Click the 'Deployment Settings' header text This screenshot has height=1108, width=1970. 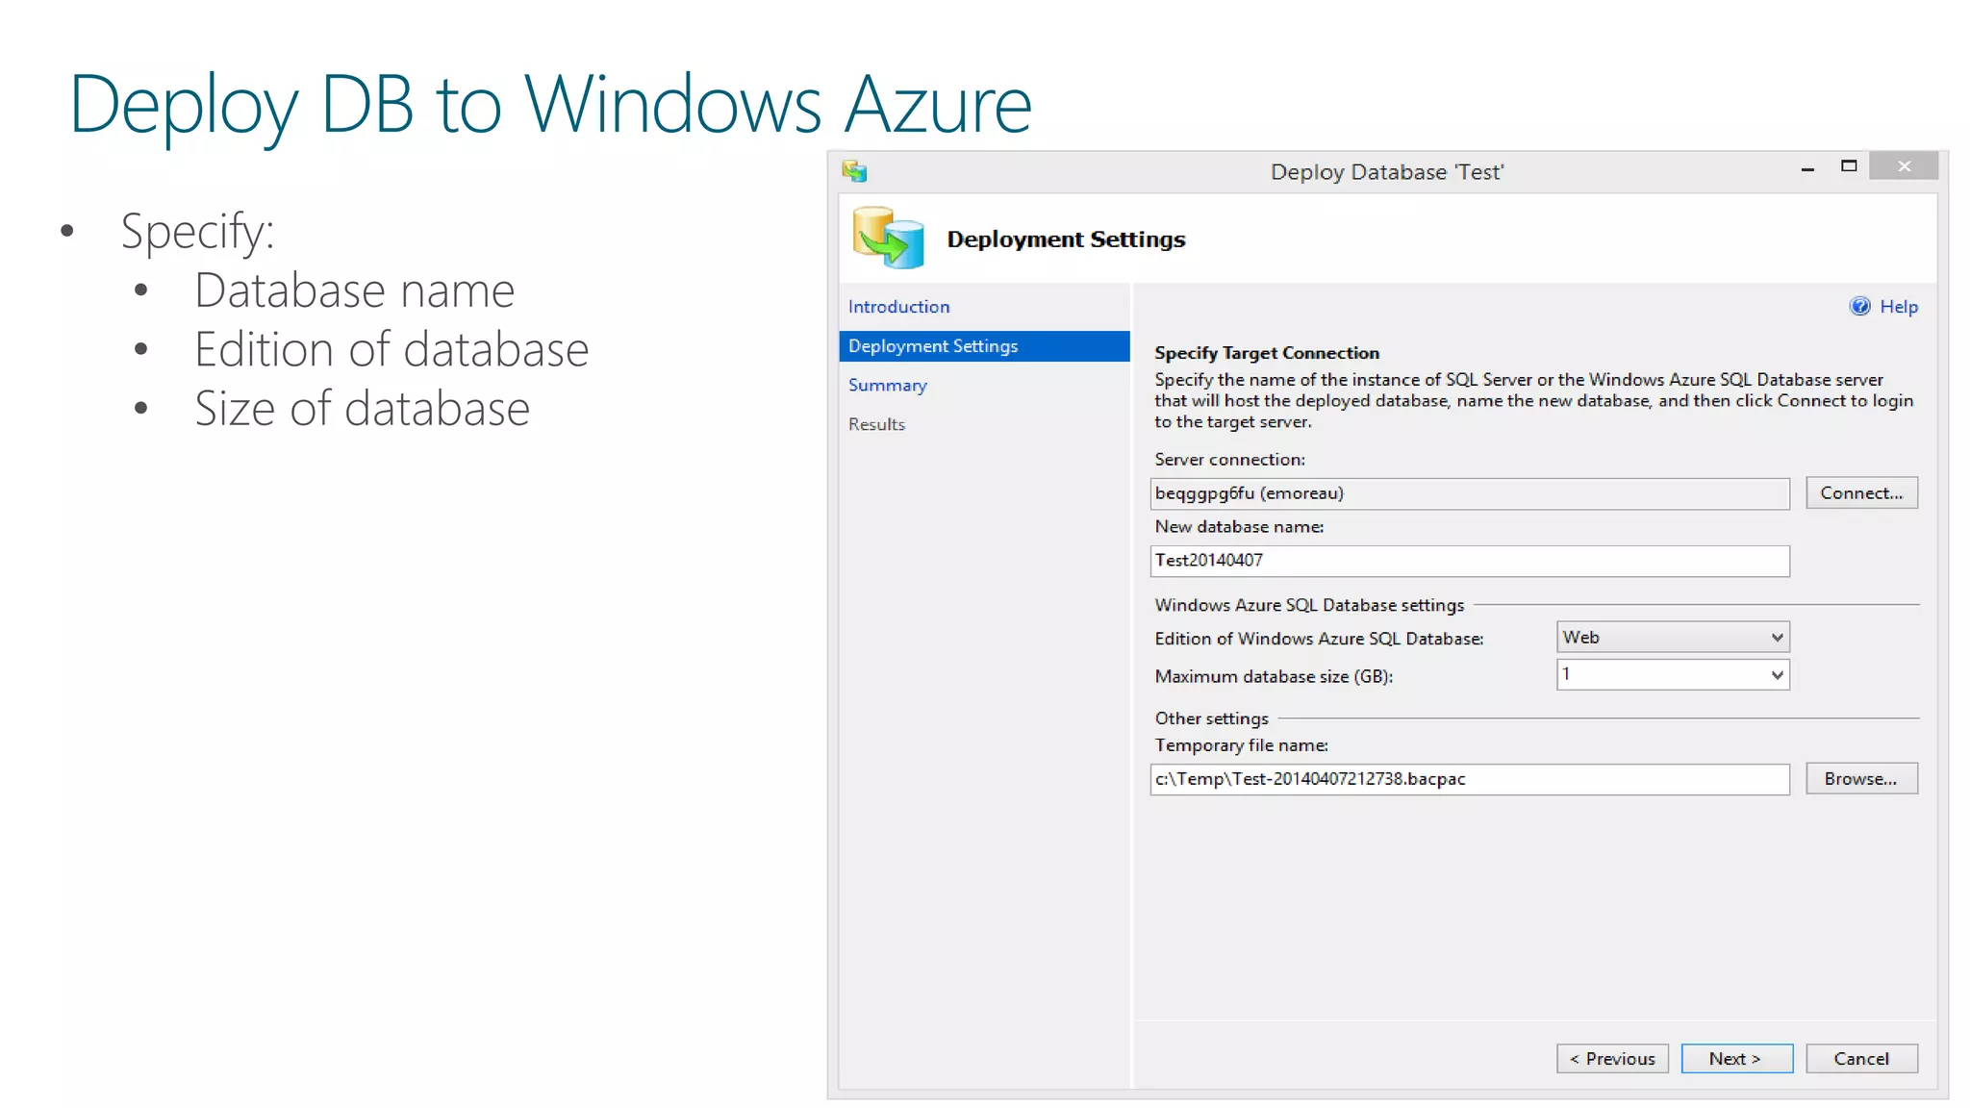[1066, 239]
